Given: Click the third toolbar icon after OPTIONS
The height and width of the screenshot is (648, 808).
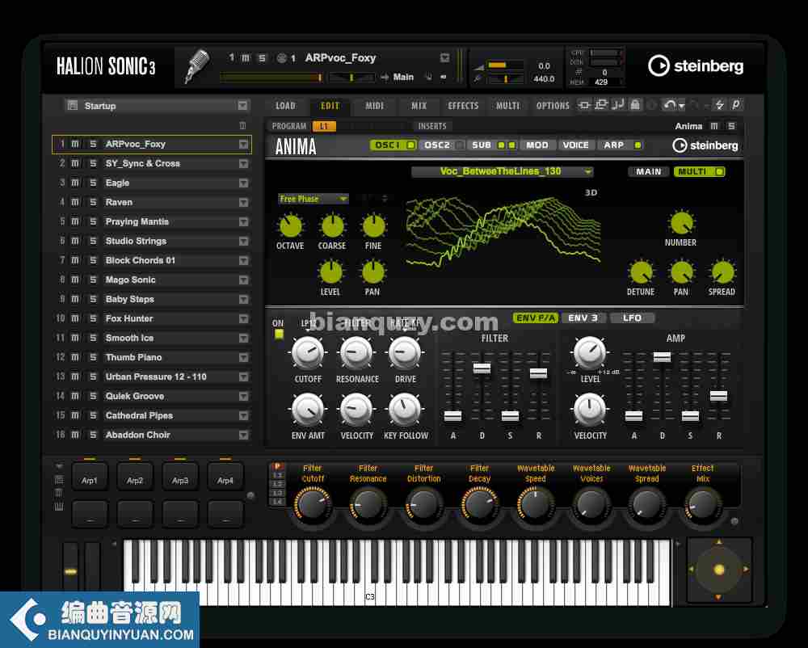Looking at the screenshot, I should (x=618, y=105).
